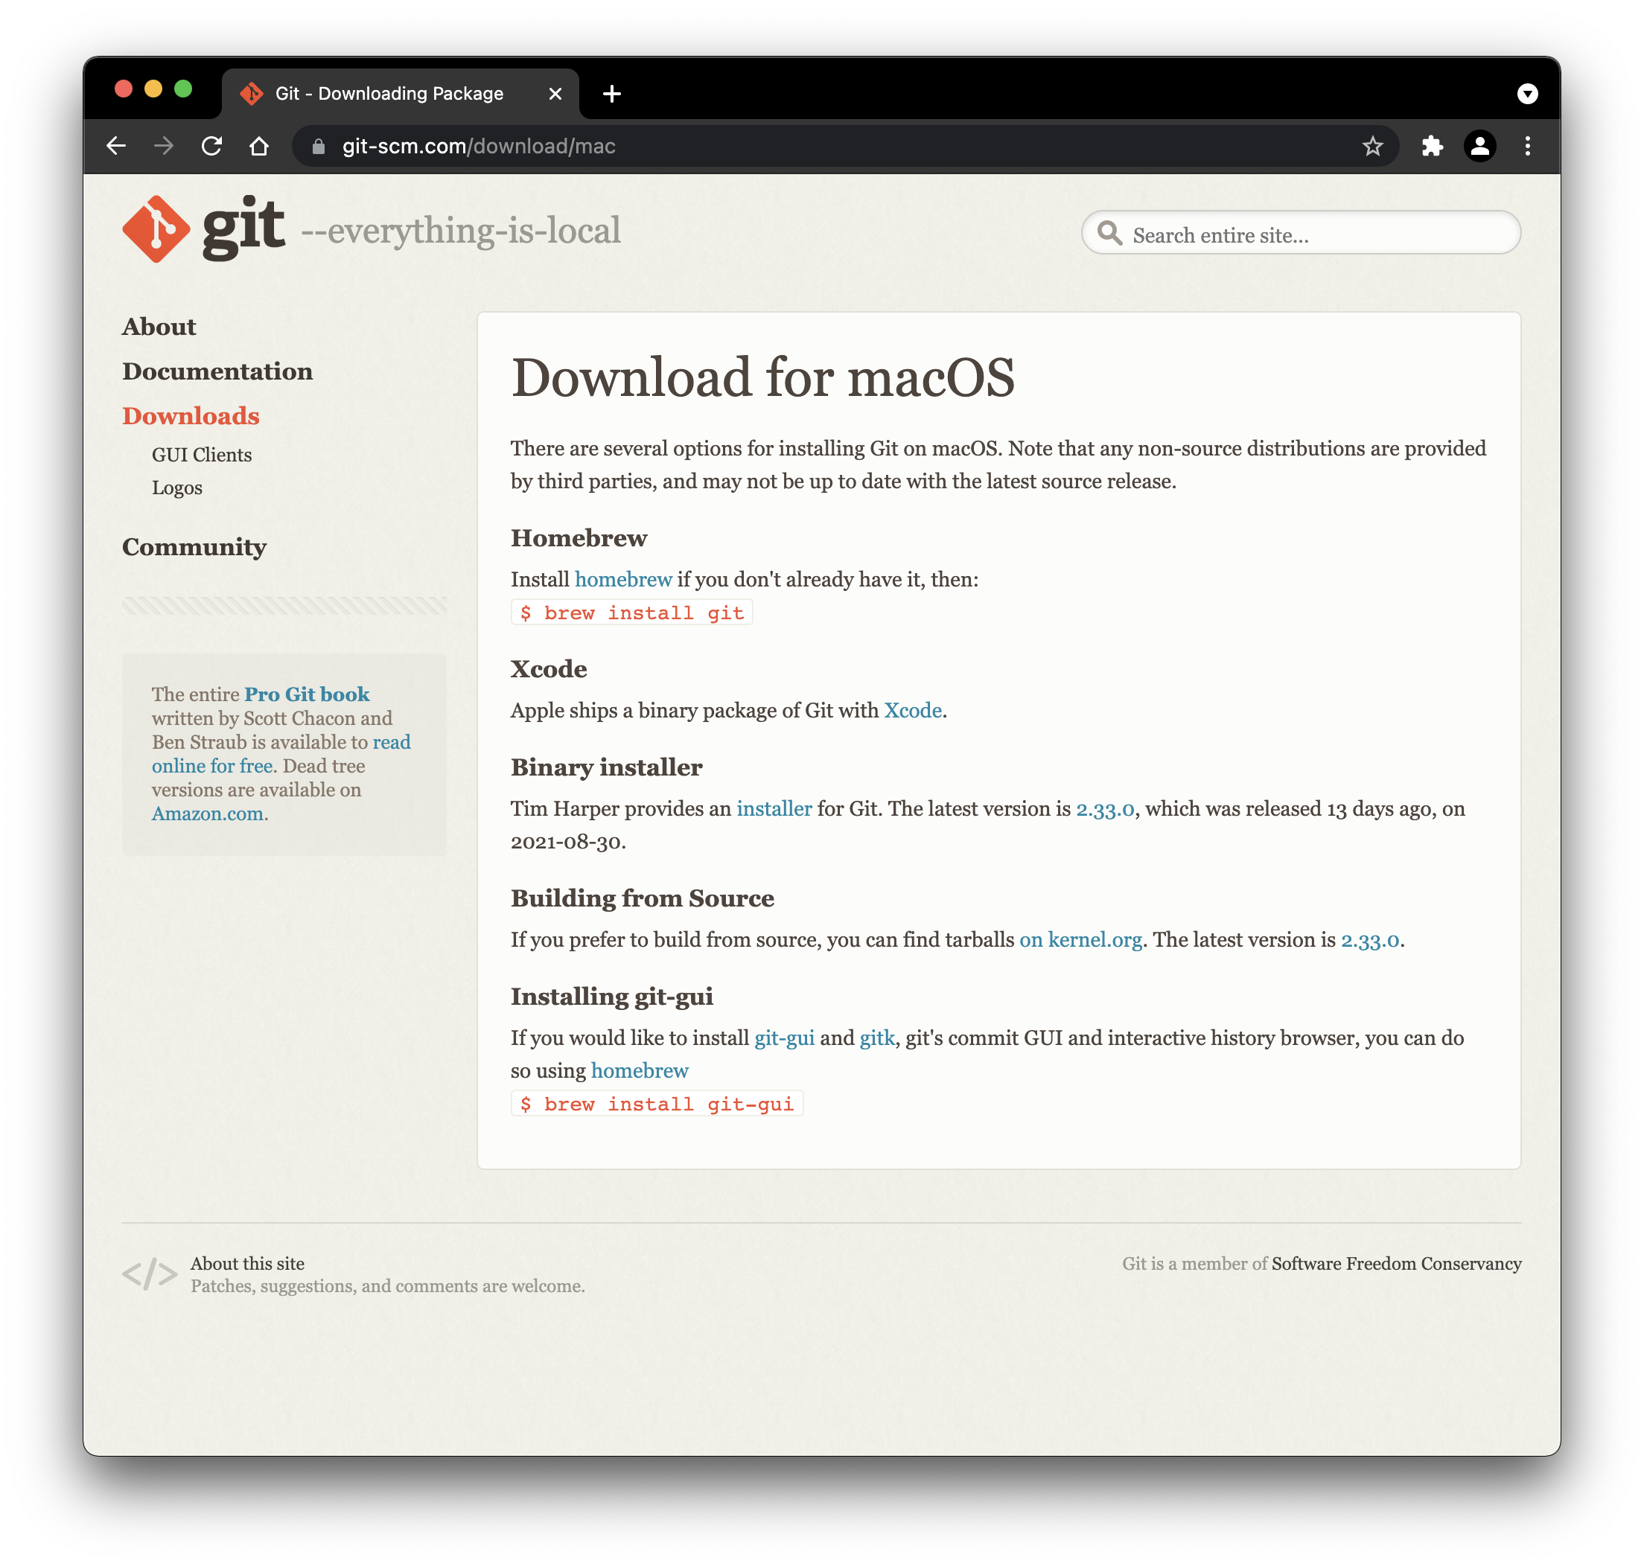Click the Git logo in header
This screenshot has height=1566, width=1644.
click(x=203, y=228)
